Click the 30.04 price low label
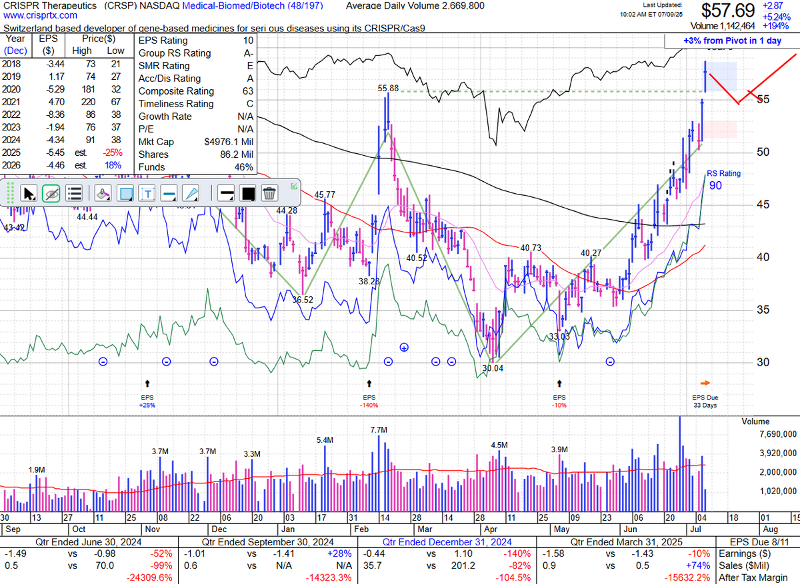 [x=491, y=368]
